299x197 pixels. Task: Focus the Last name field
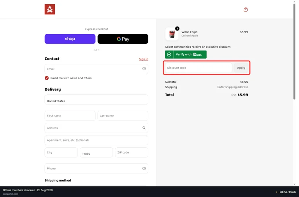123,116
